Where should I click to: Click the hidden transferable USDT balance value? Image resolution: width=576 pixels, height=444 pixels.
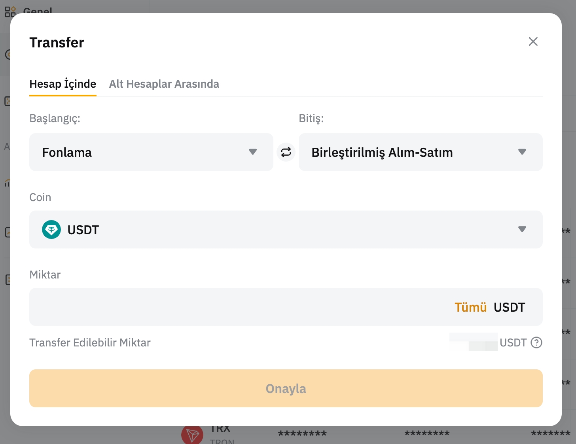click(474, 342)
